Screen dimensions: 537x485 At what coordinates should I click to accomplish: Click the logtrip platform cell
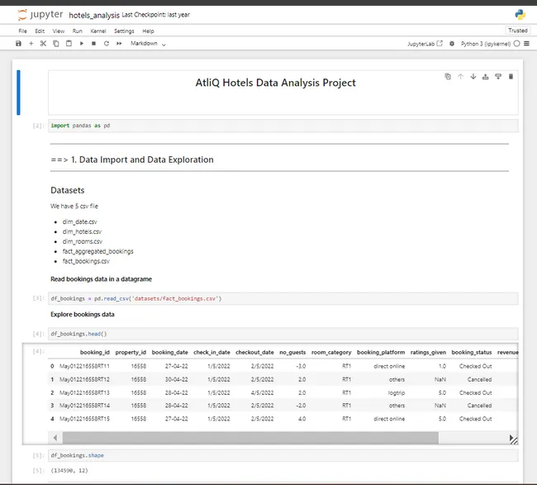(x=397, y=392)
